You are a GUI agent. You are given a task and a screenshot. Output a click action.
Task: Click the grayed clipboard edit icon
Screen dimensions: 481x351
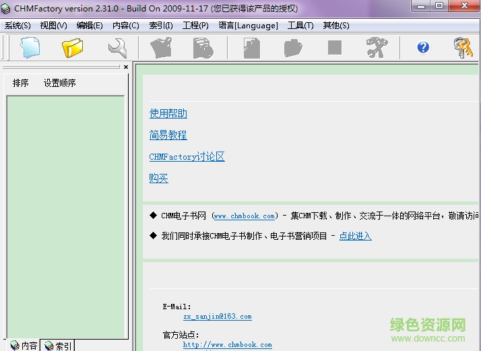tap(161, 48)
